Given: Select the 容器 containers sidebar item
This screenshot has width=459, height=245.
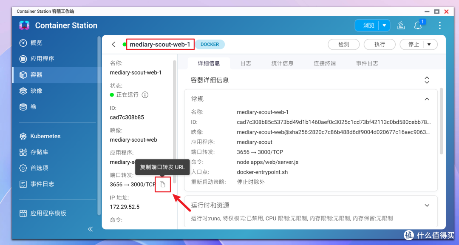Looking at the screenshot, I should point(57,75).
